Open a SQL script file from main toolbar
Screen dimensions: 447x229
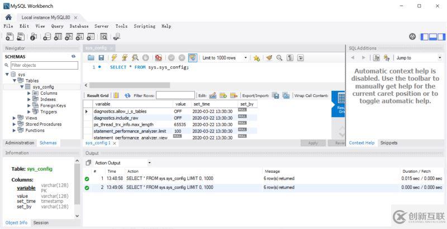tap(21, 36)
